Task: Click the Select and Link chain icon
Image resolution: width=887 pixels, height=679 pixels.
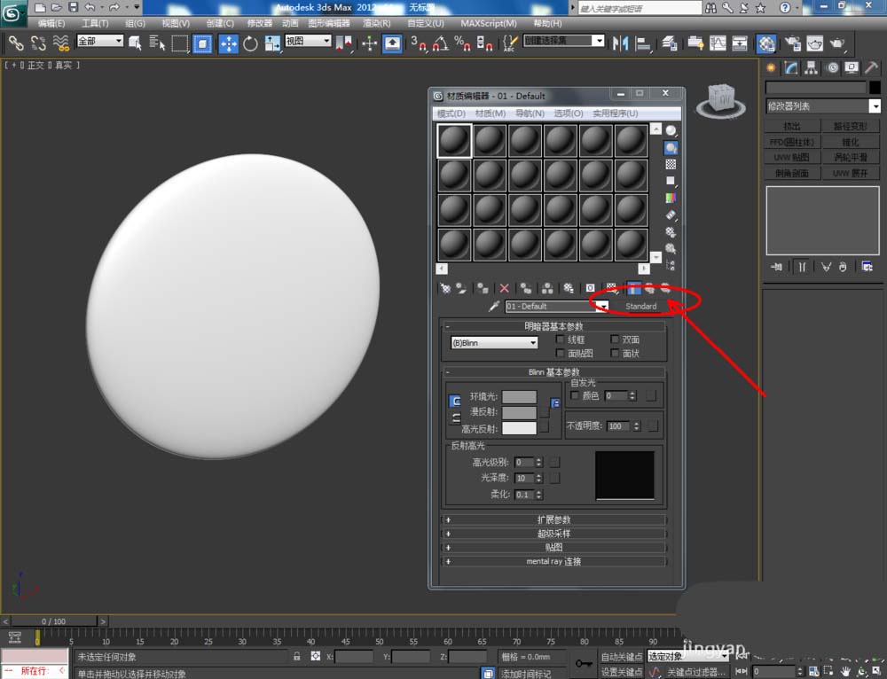Action: (16, 43)
